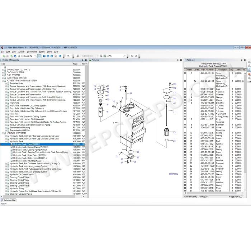Collapse HYDRAULIC SYSTEM tree node
Image resolution: width=251 pixels, height=251 pixels.
pyautogui.click(x=3, y=133)
